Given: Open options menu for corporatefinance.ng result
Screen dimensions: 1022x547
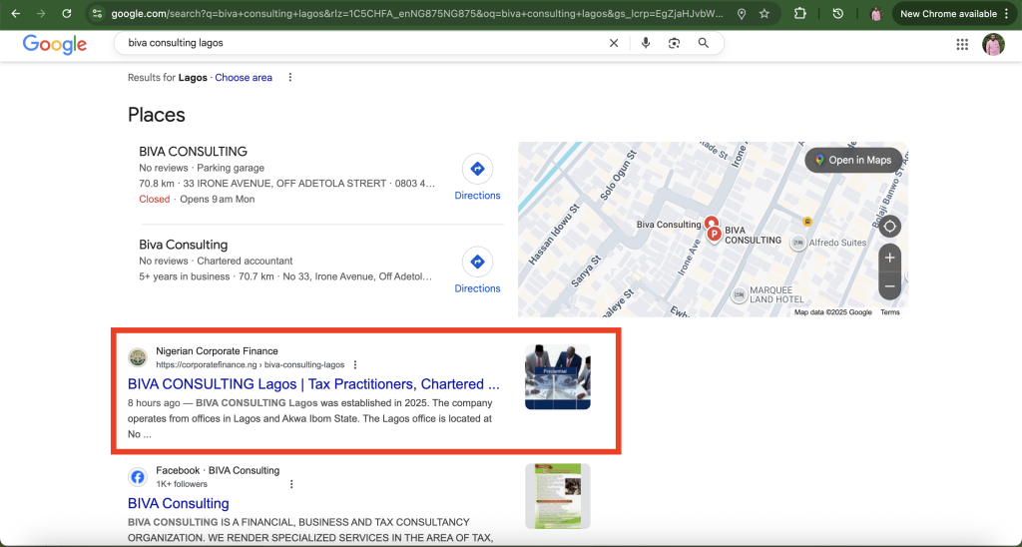Looking at the screenshot, I should click(355, 364).
